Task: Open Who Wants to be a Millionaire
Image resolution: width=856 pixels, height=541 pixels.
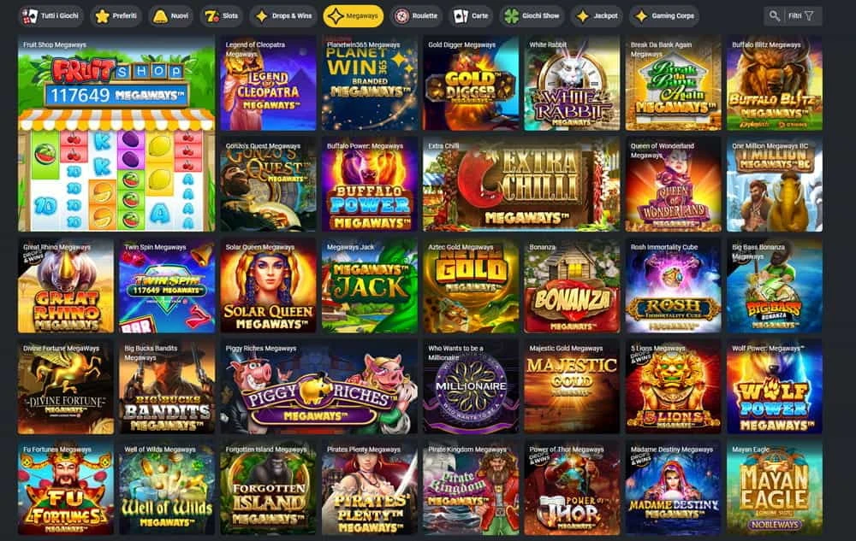Action: (x=471, y=387)
